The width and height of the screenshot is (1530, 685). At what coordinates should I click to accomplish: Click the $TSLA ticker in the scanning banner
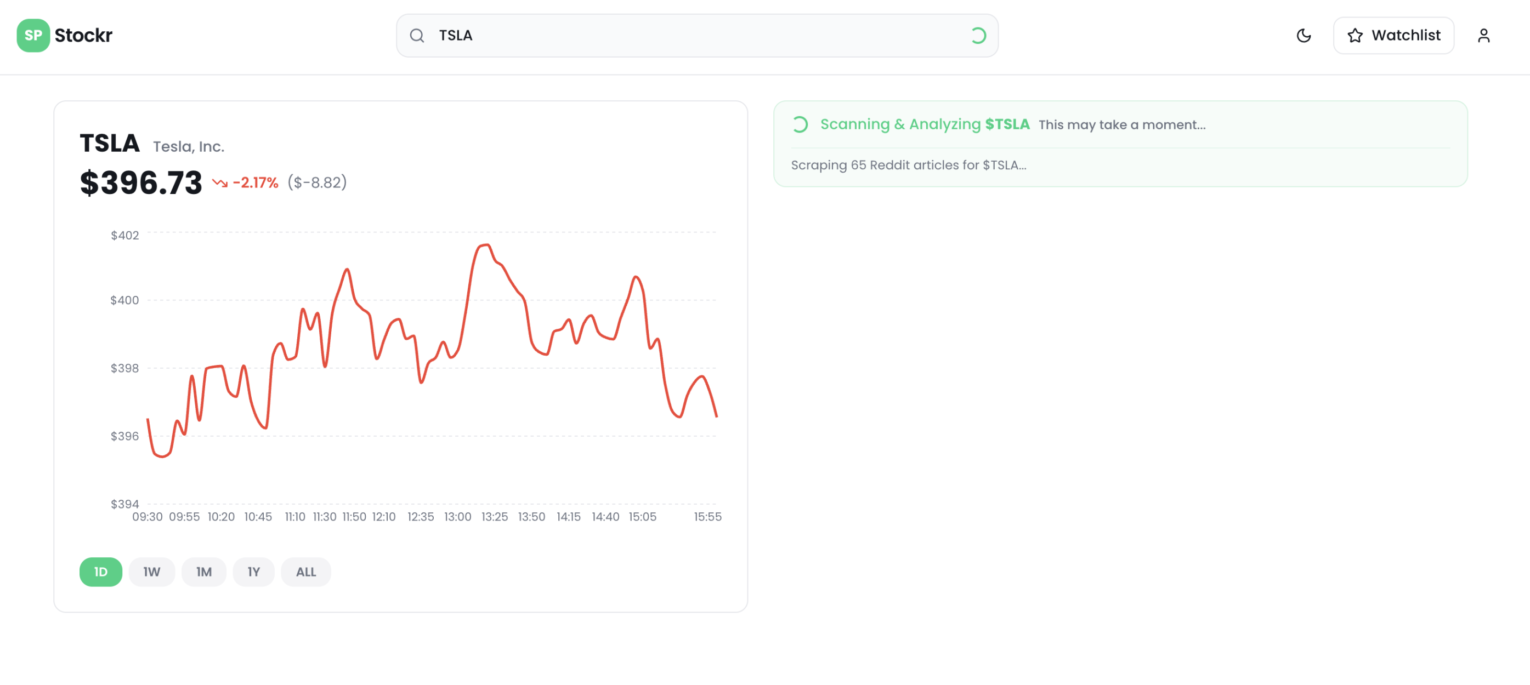click(x=1007, y=124)
